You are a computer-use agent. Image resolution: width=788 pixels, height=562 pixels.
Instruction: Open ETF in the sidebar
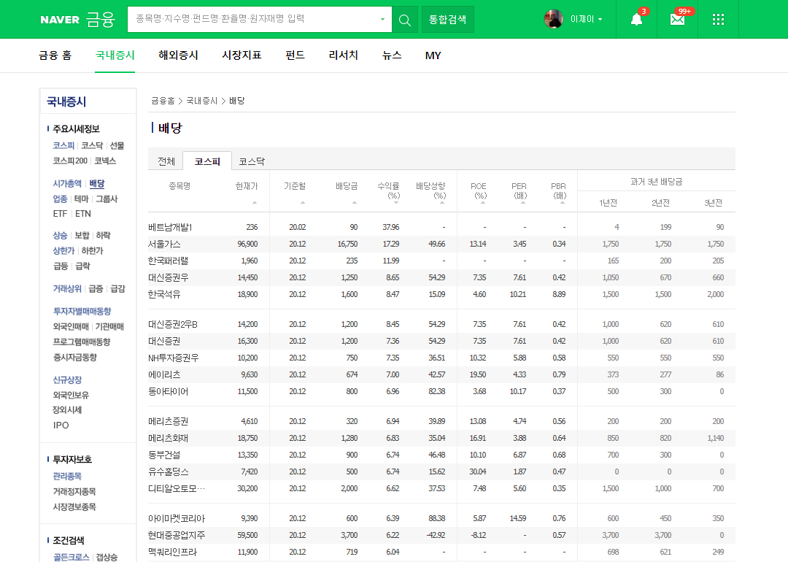coord(60,214)
